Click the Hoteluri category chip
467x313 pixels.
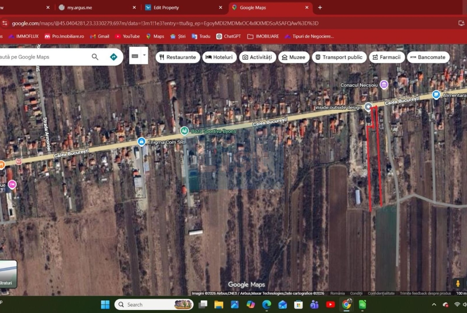click(219, 57)
